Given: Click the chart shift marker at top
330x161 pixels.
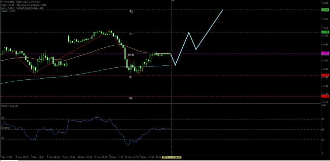Looking at the screenshot, I should [x=173, y=1].
